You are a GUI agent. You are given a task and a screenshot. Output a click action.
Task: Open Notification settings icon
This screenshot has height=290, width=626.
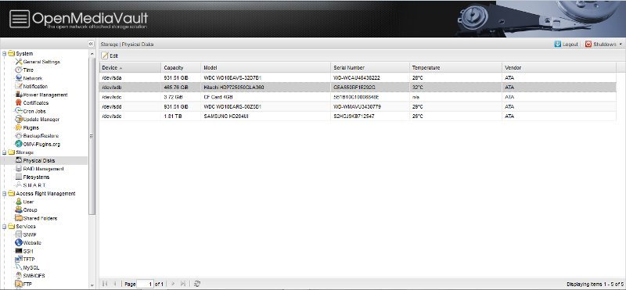(x=18, y=86)
